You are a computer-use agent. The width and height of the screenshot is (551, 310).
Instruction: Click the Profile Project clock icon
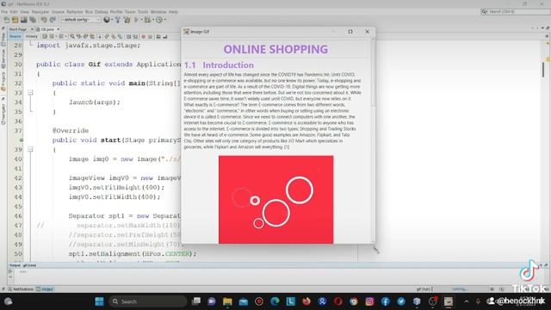click(159, 20)
